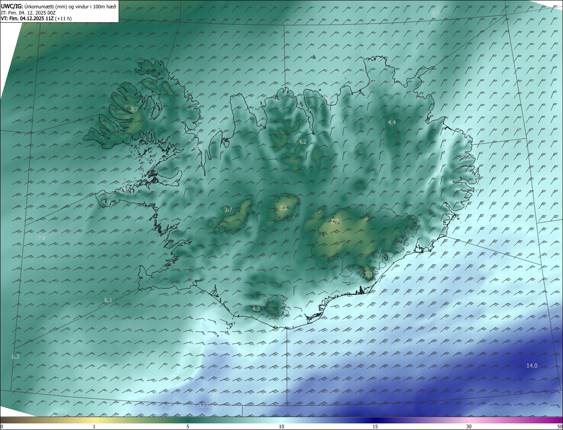Click the 6.1 value label
This screenshot has width=563, height=430.
click(x=108, y=300)
